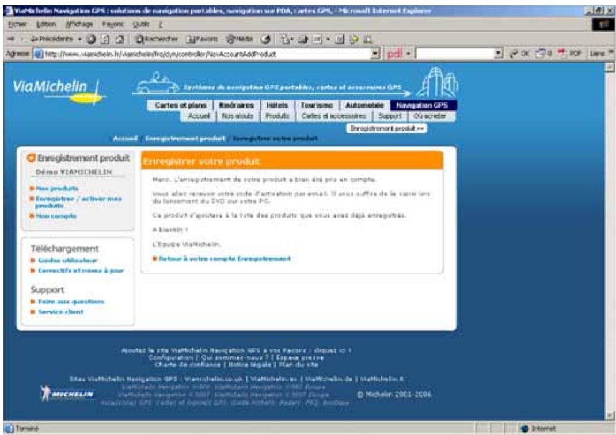616x435 pixels.
Task: Open the dropdown arrow beside Précédente
Action: pyautogui.click(x=80, y=39)
